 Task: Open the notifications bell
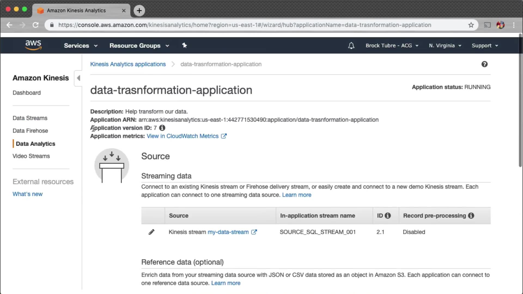[351, 45]
